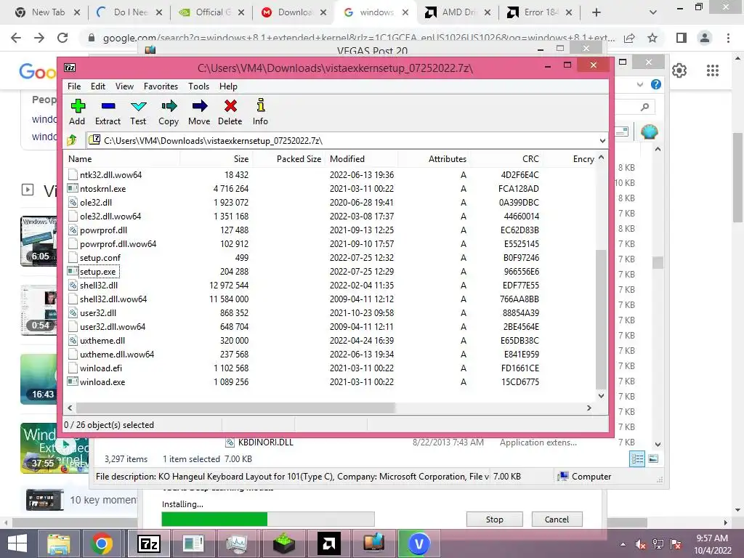
Task: Open Google apps grid icon
Action: point(713,70)
